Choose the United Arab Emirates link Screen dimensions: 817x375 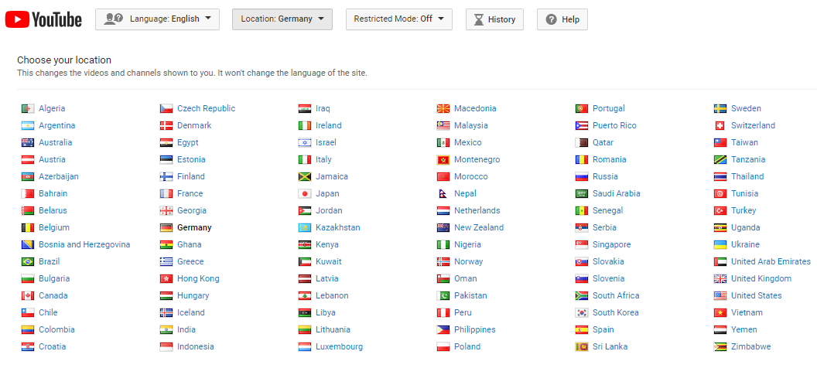[771, 261]
